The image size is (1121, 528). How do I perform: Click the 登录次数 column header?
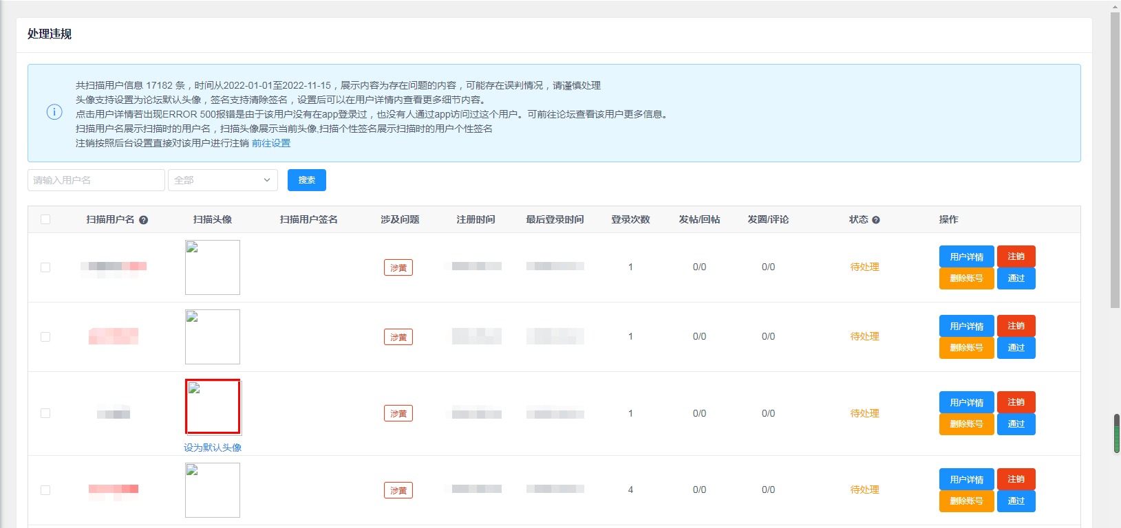(x=630, y=219)
